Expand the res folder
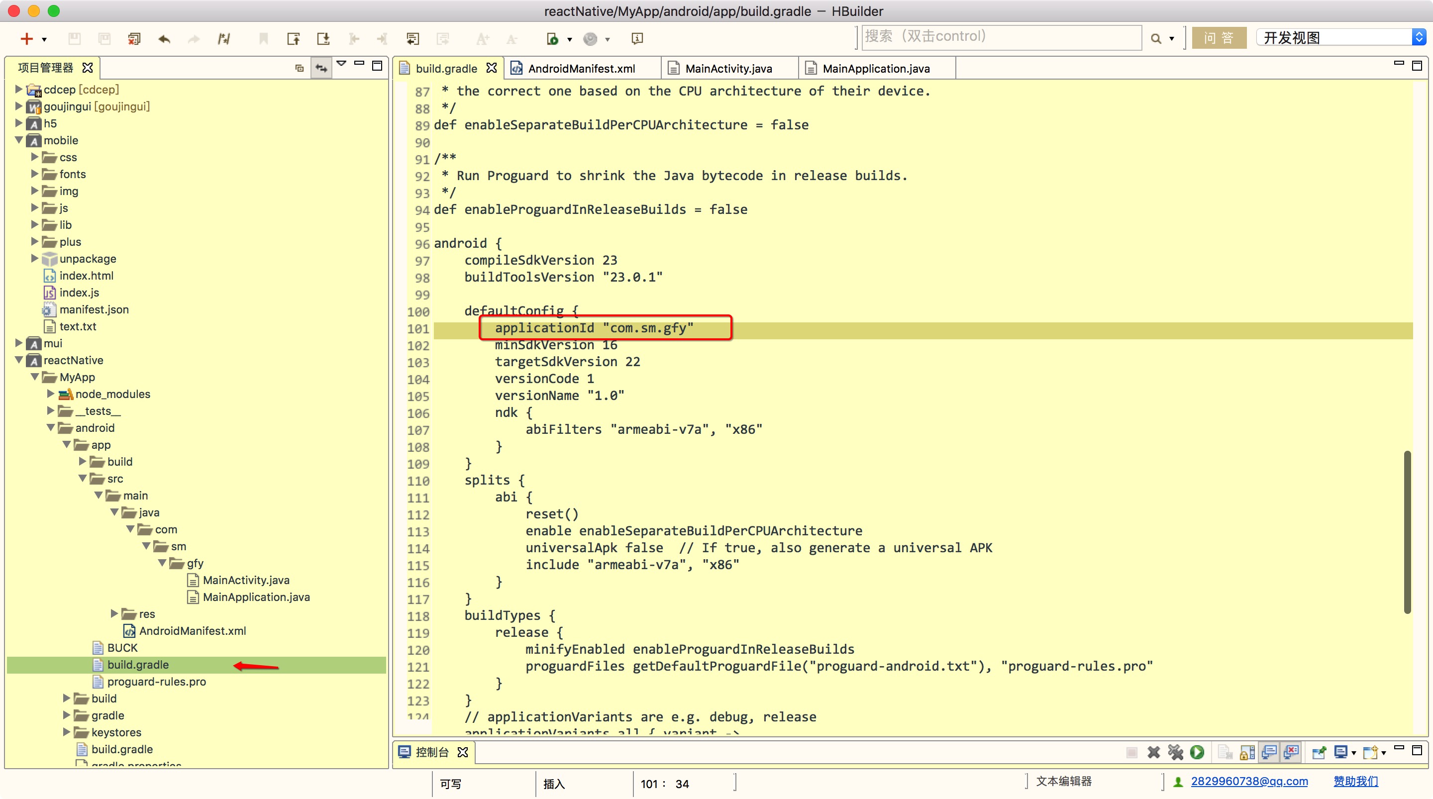The height and width of the screenshot is (799, 1433). click(x=114, y=613)
